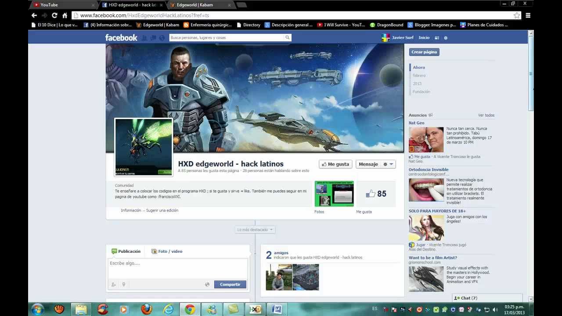Screen dimensions: 562x316
Task: Open DragonBound bookmark
Action: [x=387, y=25]
